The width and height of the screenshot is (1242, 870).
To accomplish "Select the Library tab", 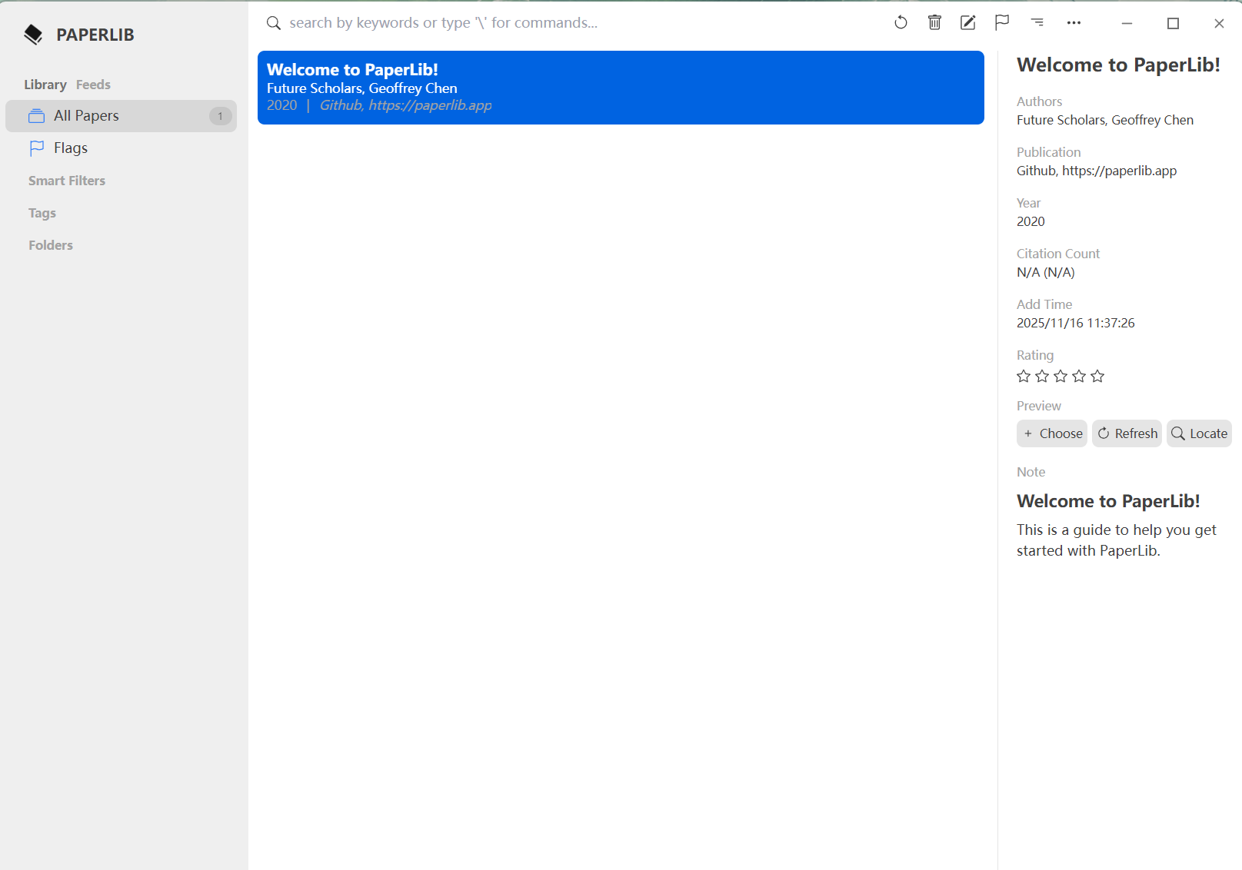I will (45, 85).
